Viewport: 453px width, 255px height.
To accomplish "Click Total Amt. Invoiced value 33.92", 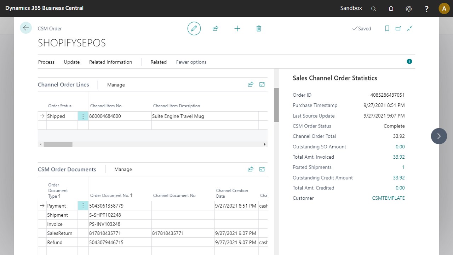I will (399, 157).
